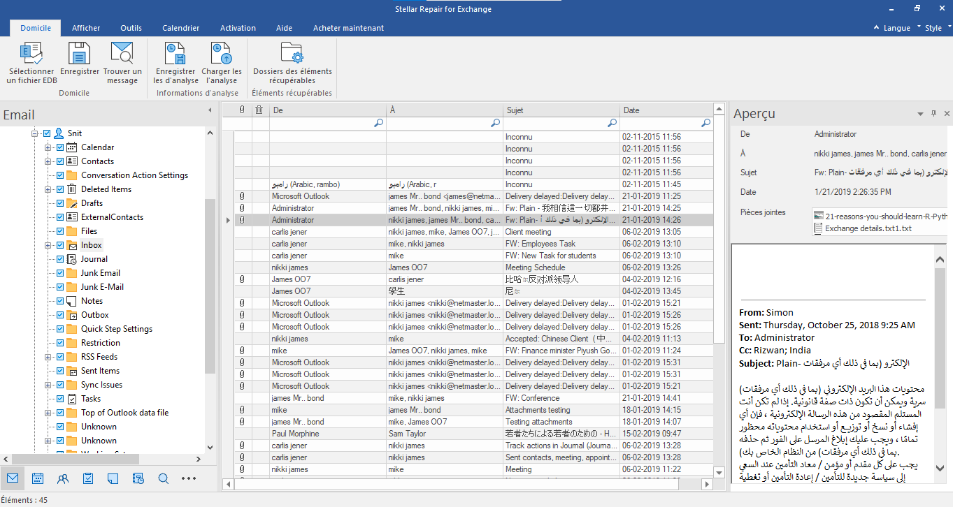
Task: Open the Acheter maintenant tab
Action: tap(348, 28)
